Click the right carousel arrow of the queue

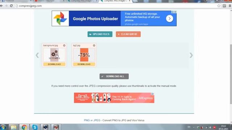click(191, 55)
